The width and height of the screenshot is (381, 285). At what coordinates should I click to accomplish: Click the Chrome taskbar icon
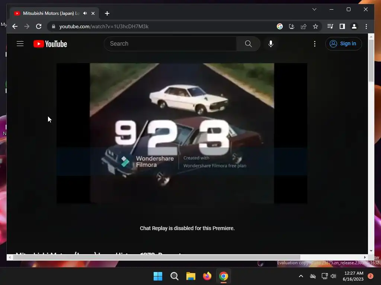(x=224, y=276)
